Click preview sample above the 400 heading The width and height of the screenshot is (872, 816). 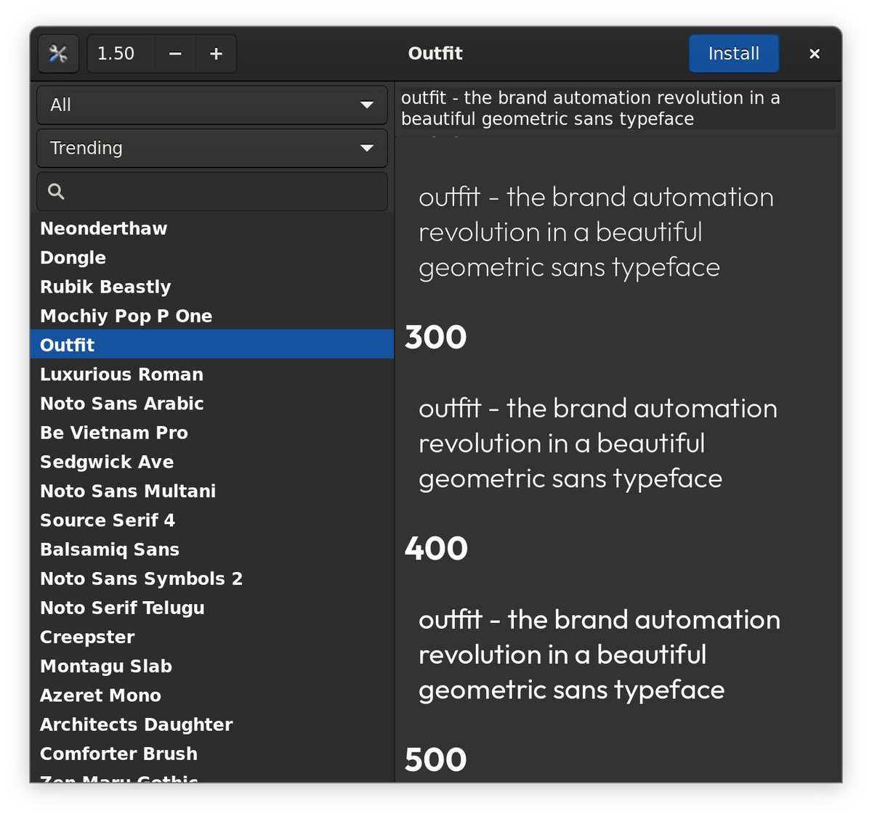point(597,444)
